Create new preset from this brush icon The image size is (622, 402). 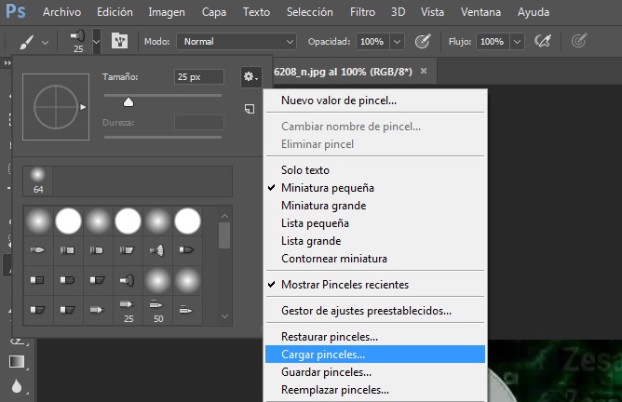coord(250,109)
